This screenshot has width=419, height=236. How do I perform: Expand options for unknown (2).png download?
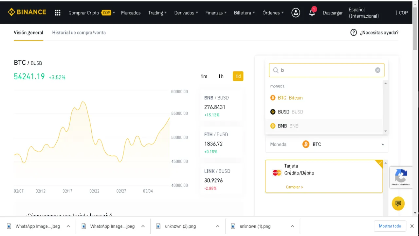click(x=218, y=226)
